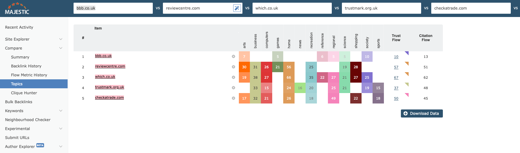
Task: Click the Citation Flow column header
Action: point(426,38)
